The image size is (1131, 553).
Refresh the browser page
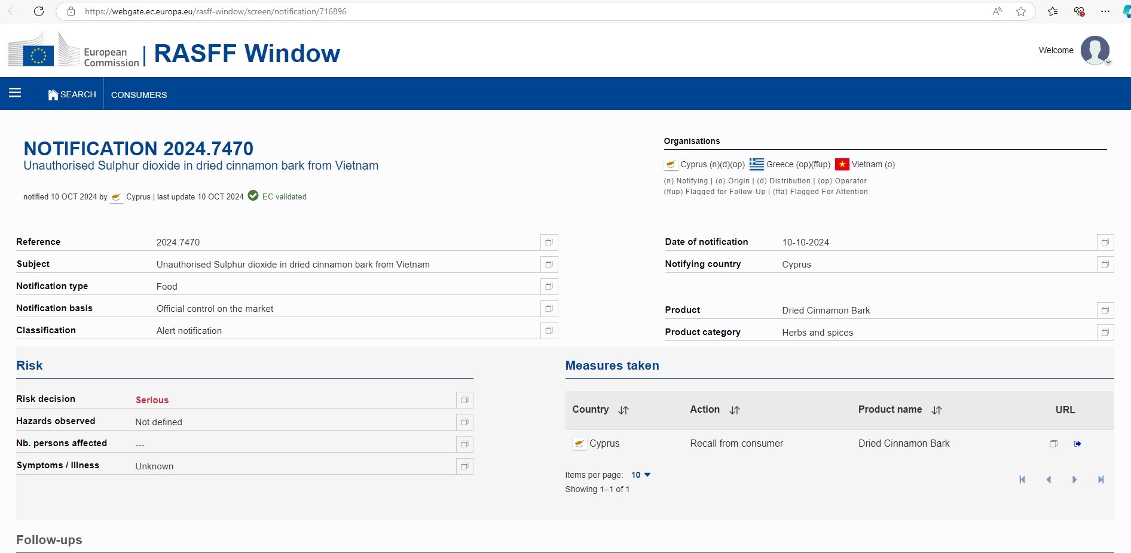coord(39,11)
